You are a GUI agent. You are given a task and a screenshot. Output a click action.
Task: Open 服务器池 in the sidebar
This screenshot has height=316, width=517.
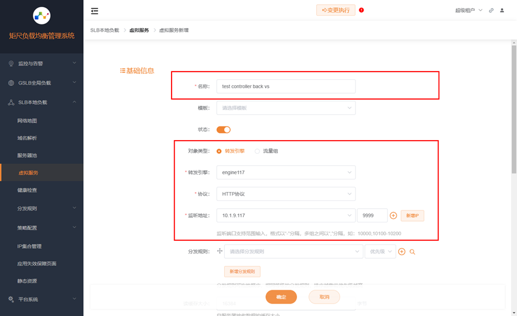click(x=42, y=155)
